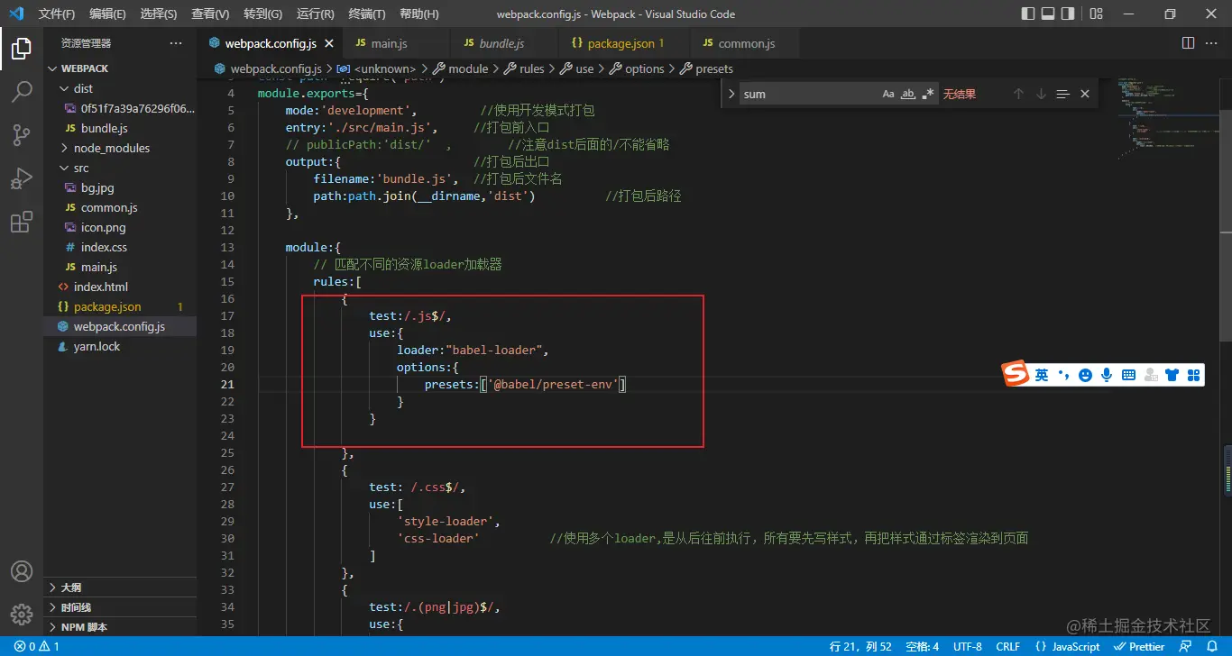Click 空格: 4 indentation setting

pos(923,646)
